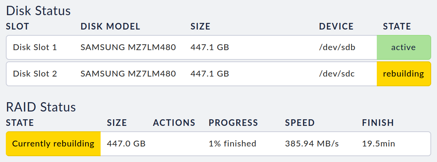Click the DEVICE column header
The image size is (437, 162).
[x=336, y=27]
